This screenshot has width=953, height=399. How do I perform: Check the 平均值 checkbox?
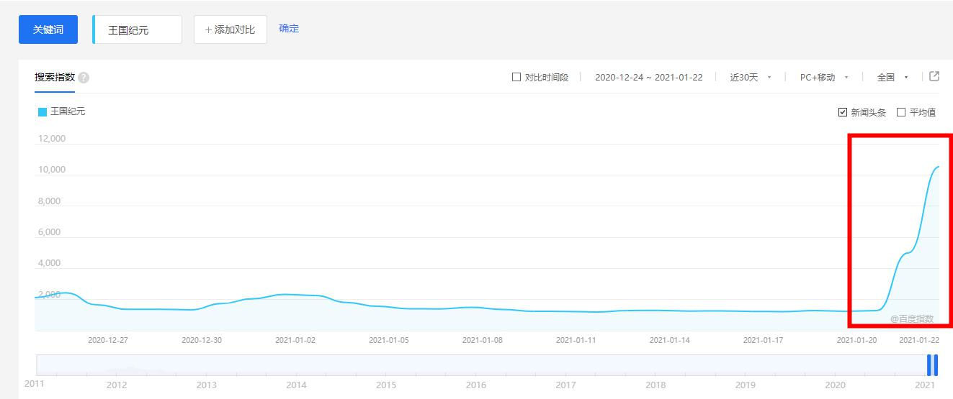click(x=901, y=112)
